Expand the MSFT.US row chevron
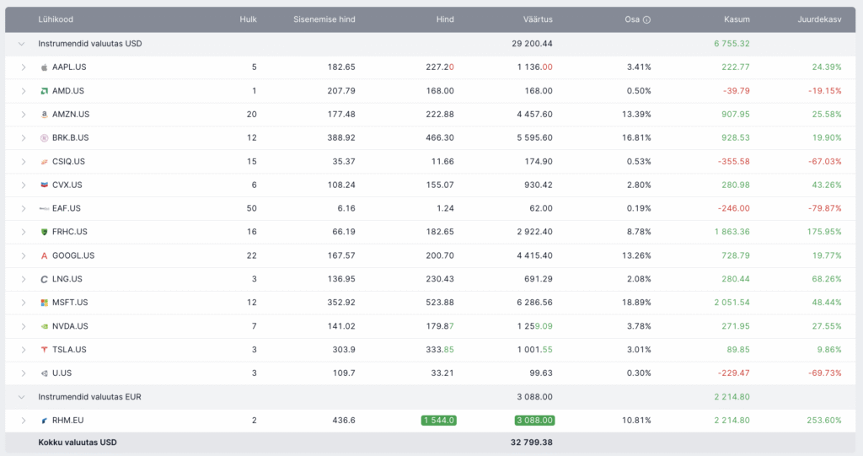 [23, 303]
